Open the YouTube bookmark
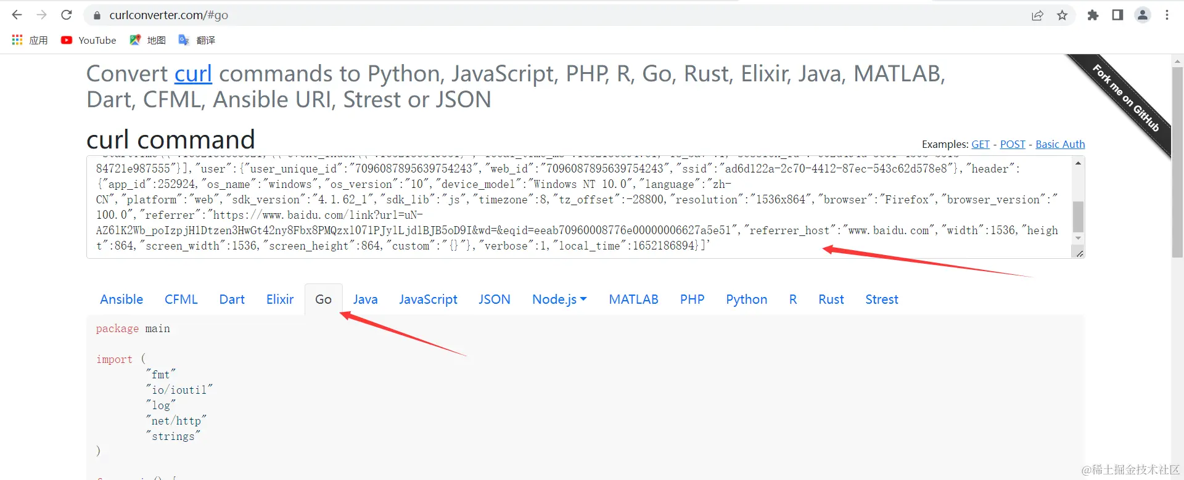This screenshot has height=480, width=1184. [88, 40]
